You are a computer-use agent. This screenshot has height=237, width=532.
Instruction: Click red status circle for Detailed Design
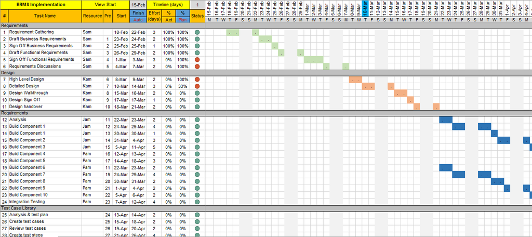197,86
